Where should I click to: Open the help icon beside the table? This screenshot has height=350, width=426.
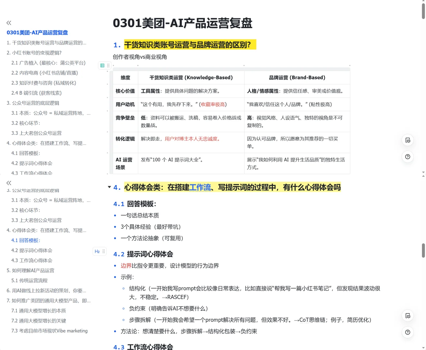point(408,157)
